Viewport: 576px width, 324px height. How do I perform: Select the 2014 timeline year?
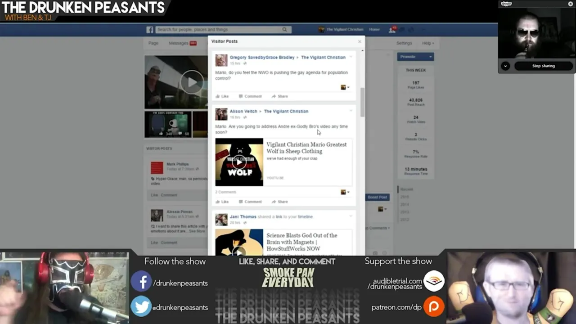coord(405,204)
